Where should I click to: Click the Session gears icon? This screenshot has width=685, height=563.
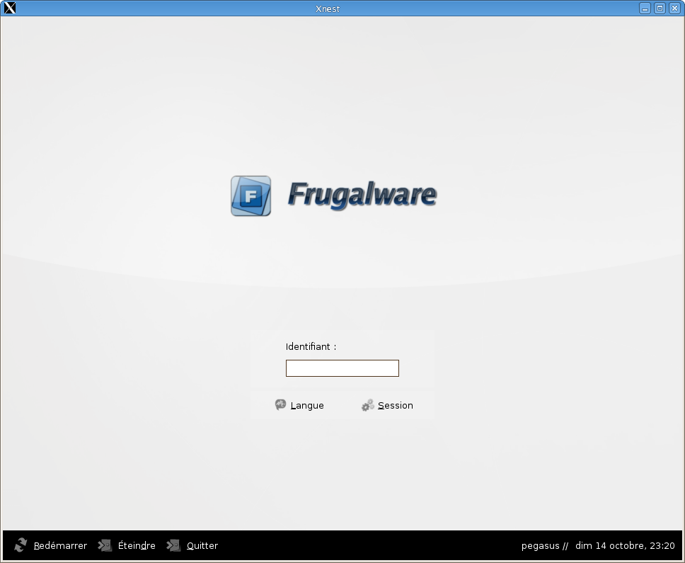pos(368,405)
